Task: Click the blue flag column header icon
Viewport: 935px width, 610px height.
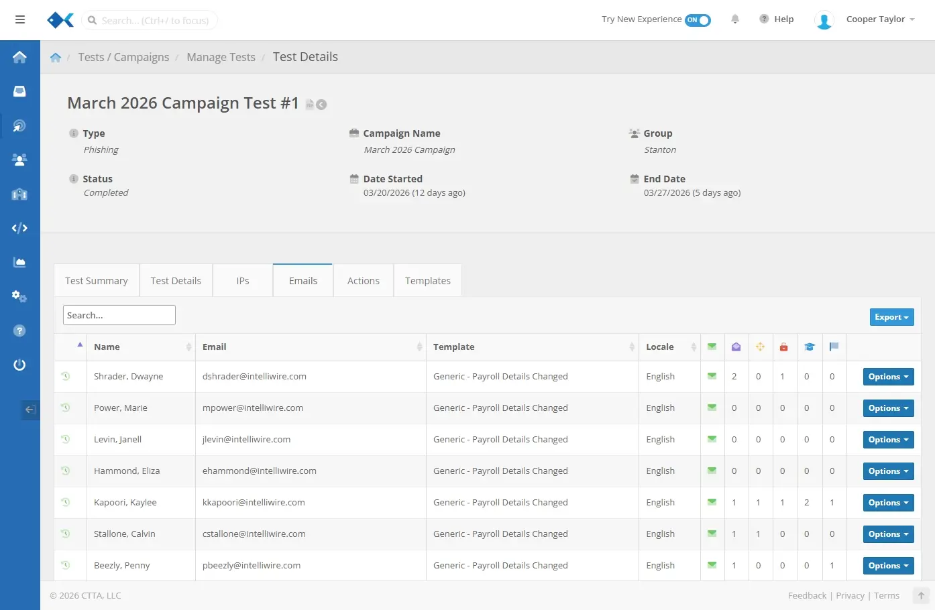Action: tap(834, 347)
